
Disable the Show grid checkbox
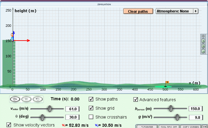(91, 108)
